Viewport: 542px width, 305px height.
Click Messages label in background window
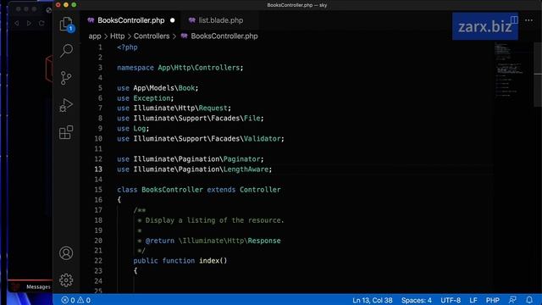(38, 286)
